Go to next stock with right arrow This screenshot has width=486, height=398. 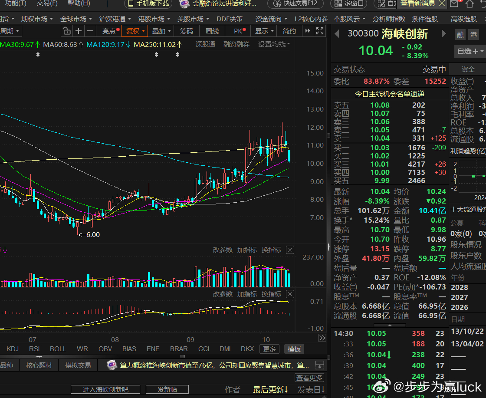(x=443, y=33)
